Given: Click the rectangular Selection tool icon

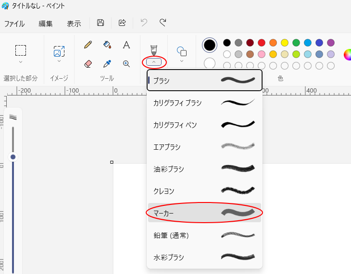Looking at the screenshot, I should [21, 50].
